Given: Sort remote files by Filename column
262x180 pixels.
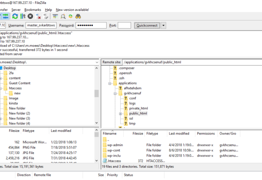Looking at the screenshot, I should pyautogui.click(x=110, y=133).
